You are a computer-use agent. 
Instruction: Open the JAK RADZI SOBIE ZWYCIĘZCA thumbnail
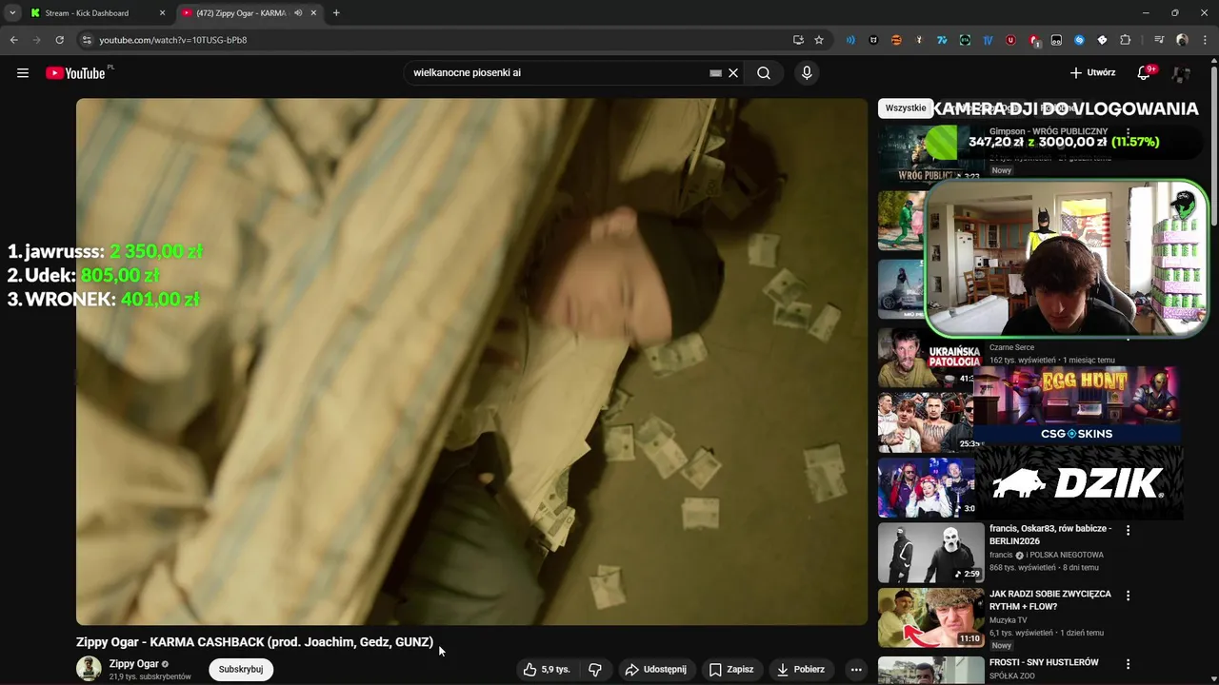[930, 618]
